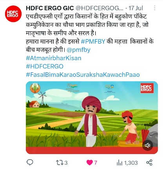Click the G20 logo in video
The image size is (163, 169).
pos(110,88)
